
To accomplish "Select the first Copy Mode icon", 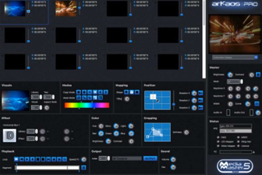I will pos(79,92).
